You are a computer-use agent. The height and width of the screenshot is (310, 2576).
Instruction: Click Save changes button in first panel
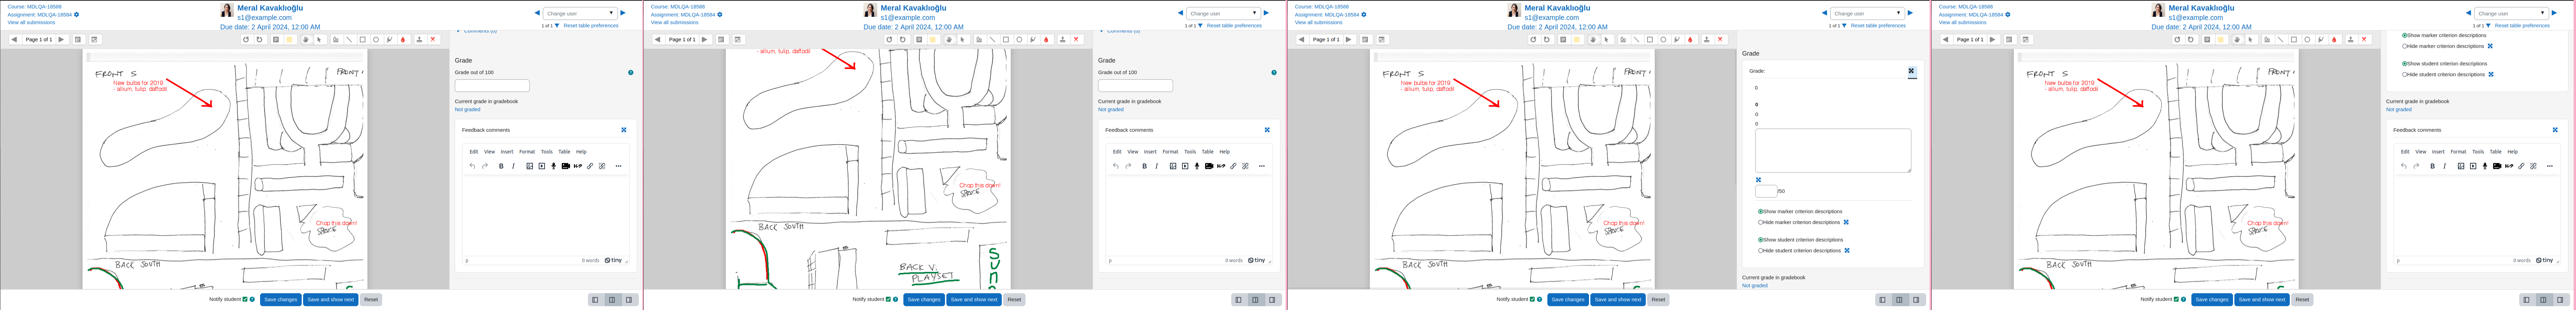(281, 299)
